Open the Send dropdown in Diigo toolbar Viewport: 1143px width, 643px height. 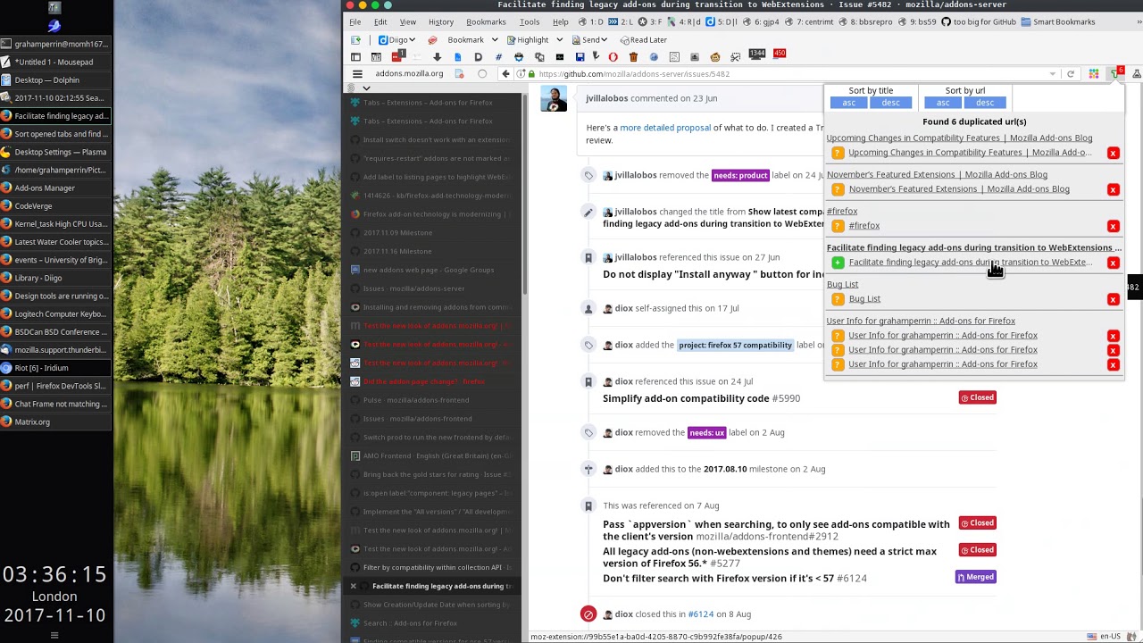[590, 40]
